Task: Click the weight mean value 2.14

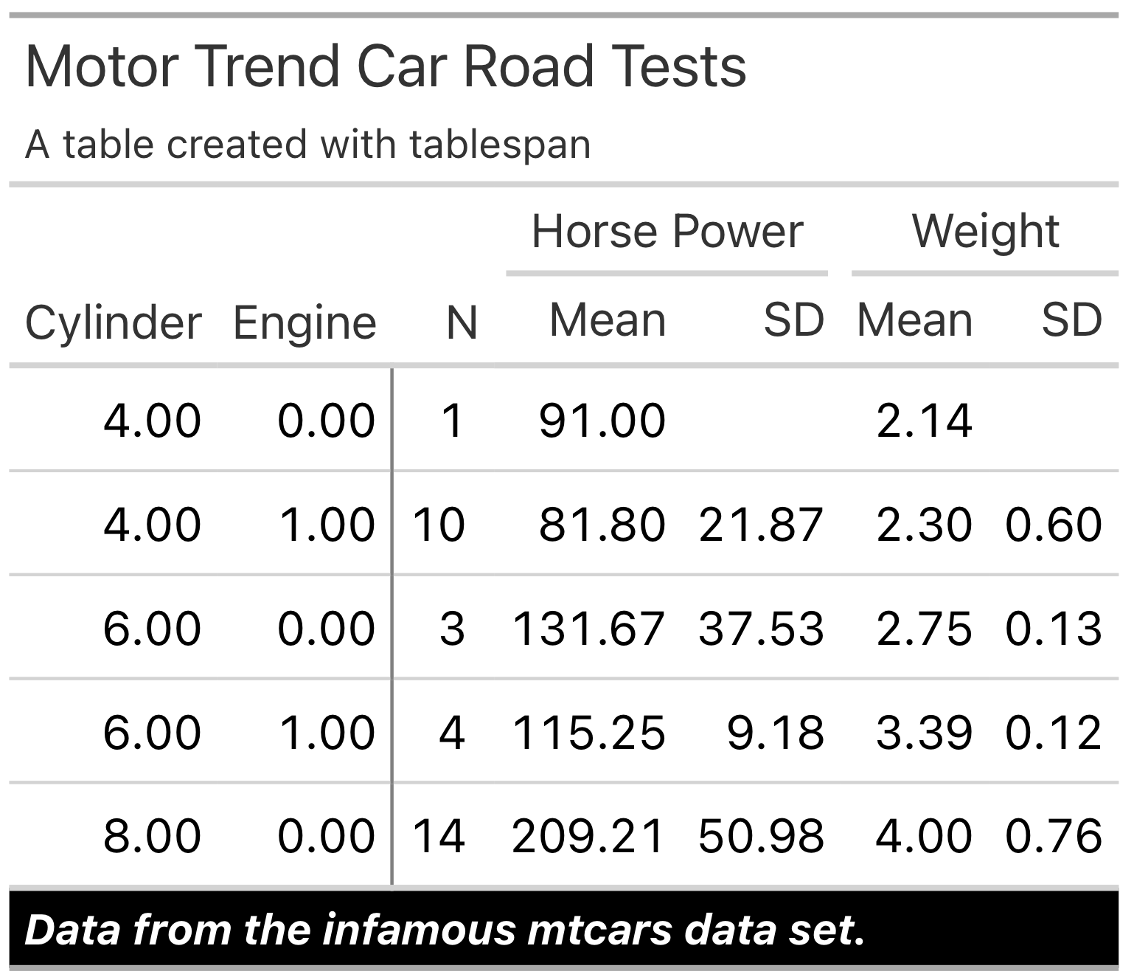Action: tap(924, 421)
